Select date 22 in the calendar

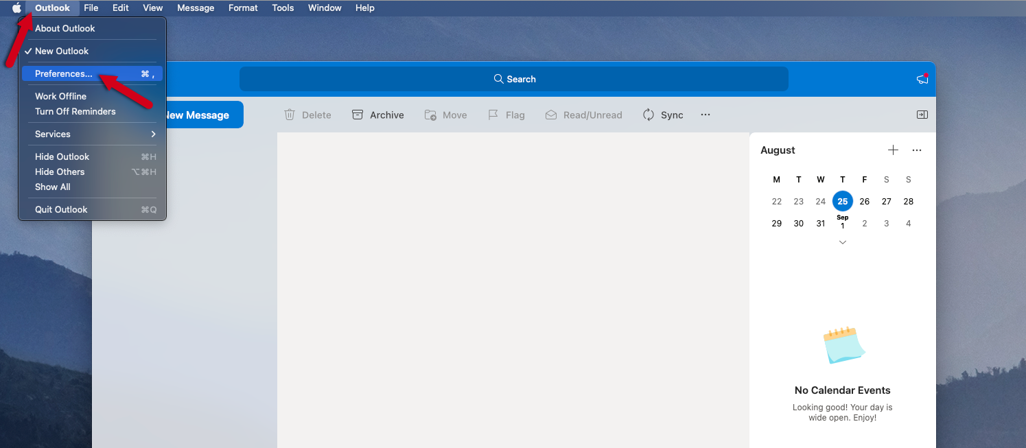pos(777,201)
